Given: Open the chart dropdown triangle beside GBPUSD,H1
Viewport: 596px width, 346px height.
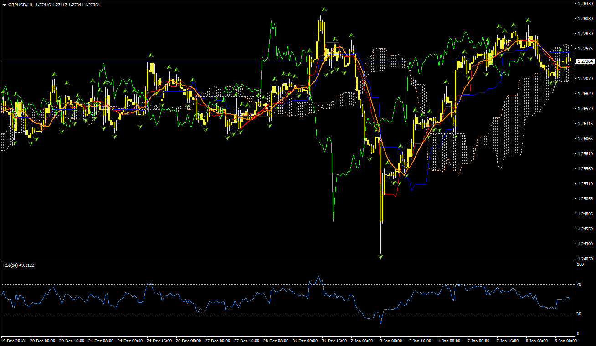Looking at the screenshot, I should 4,5.
